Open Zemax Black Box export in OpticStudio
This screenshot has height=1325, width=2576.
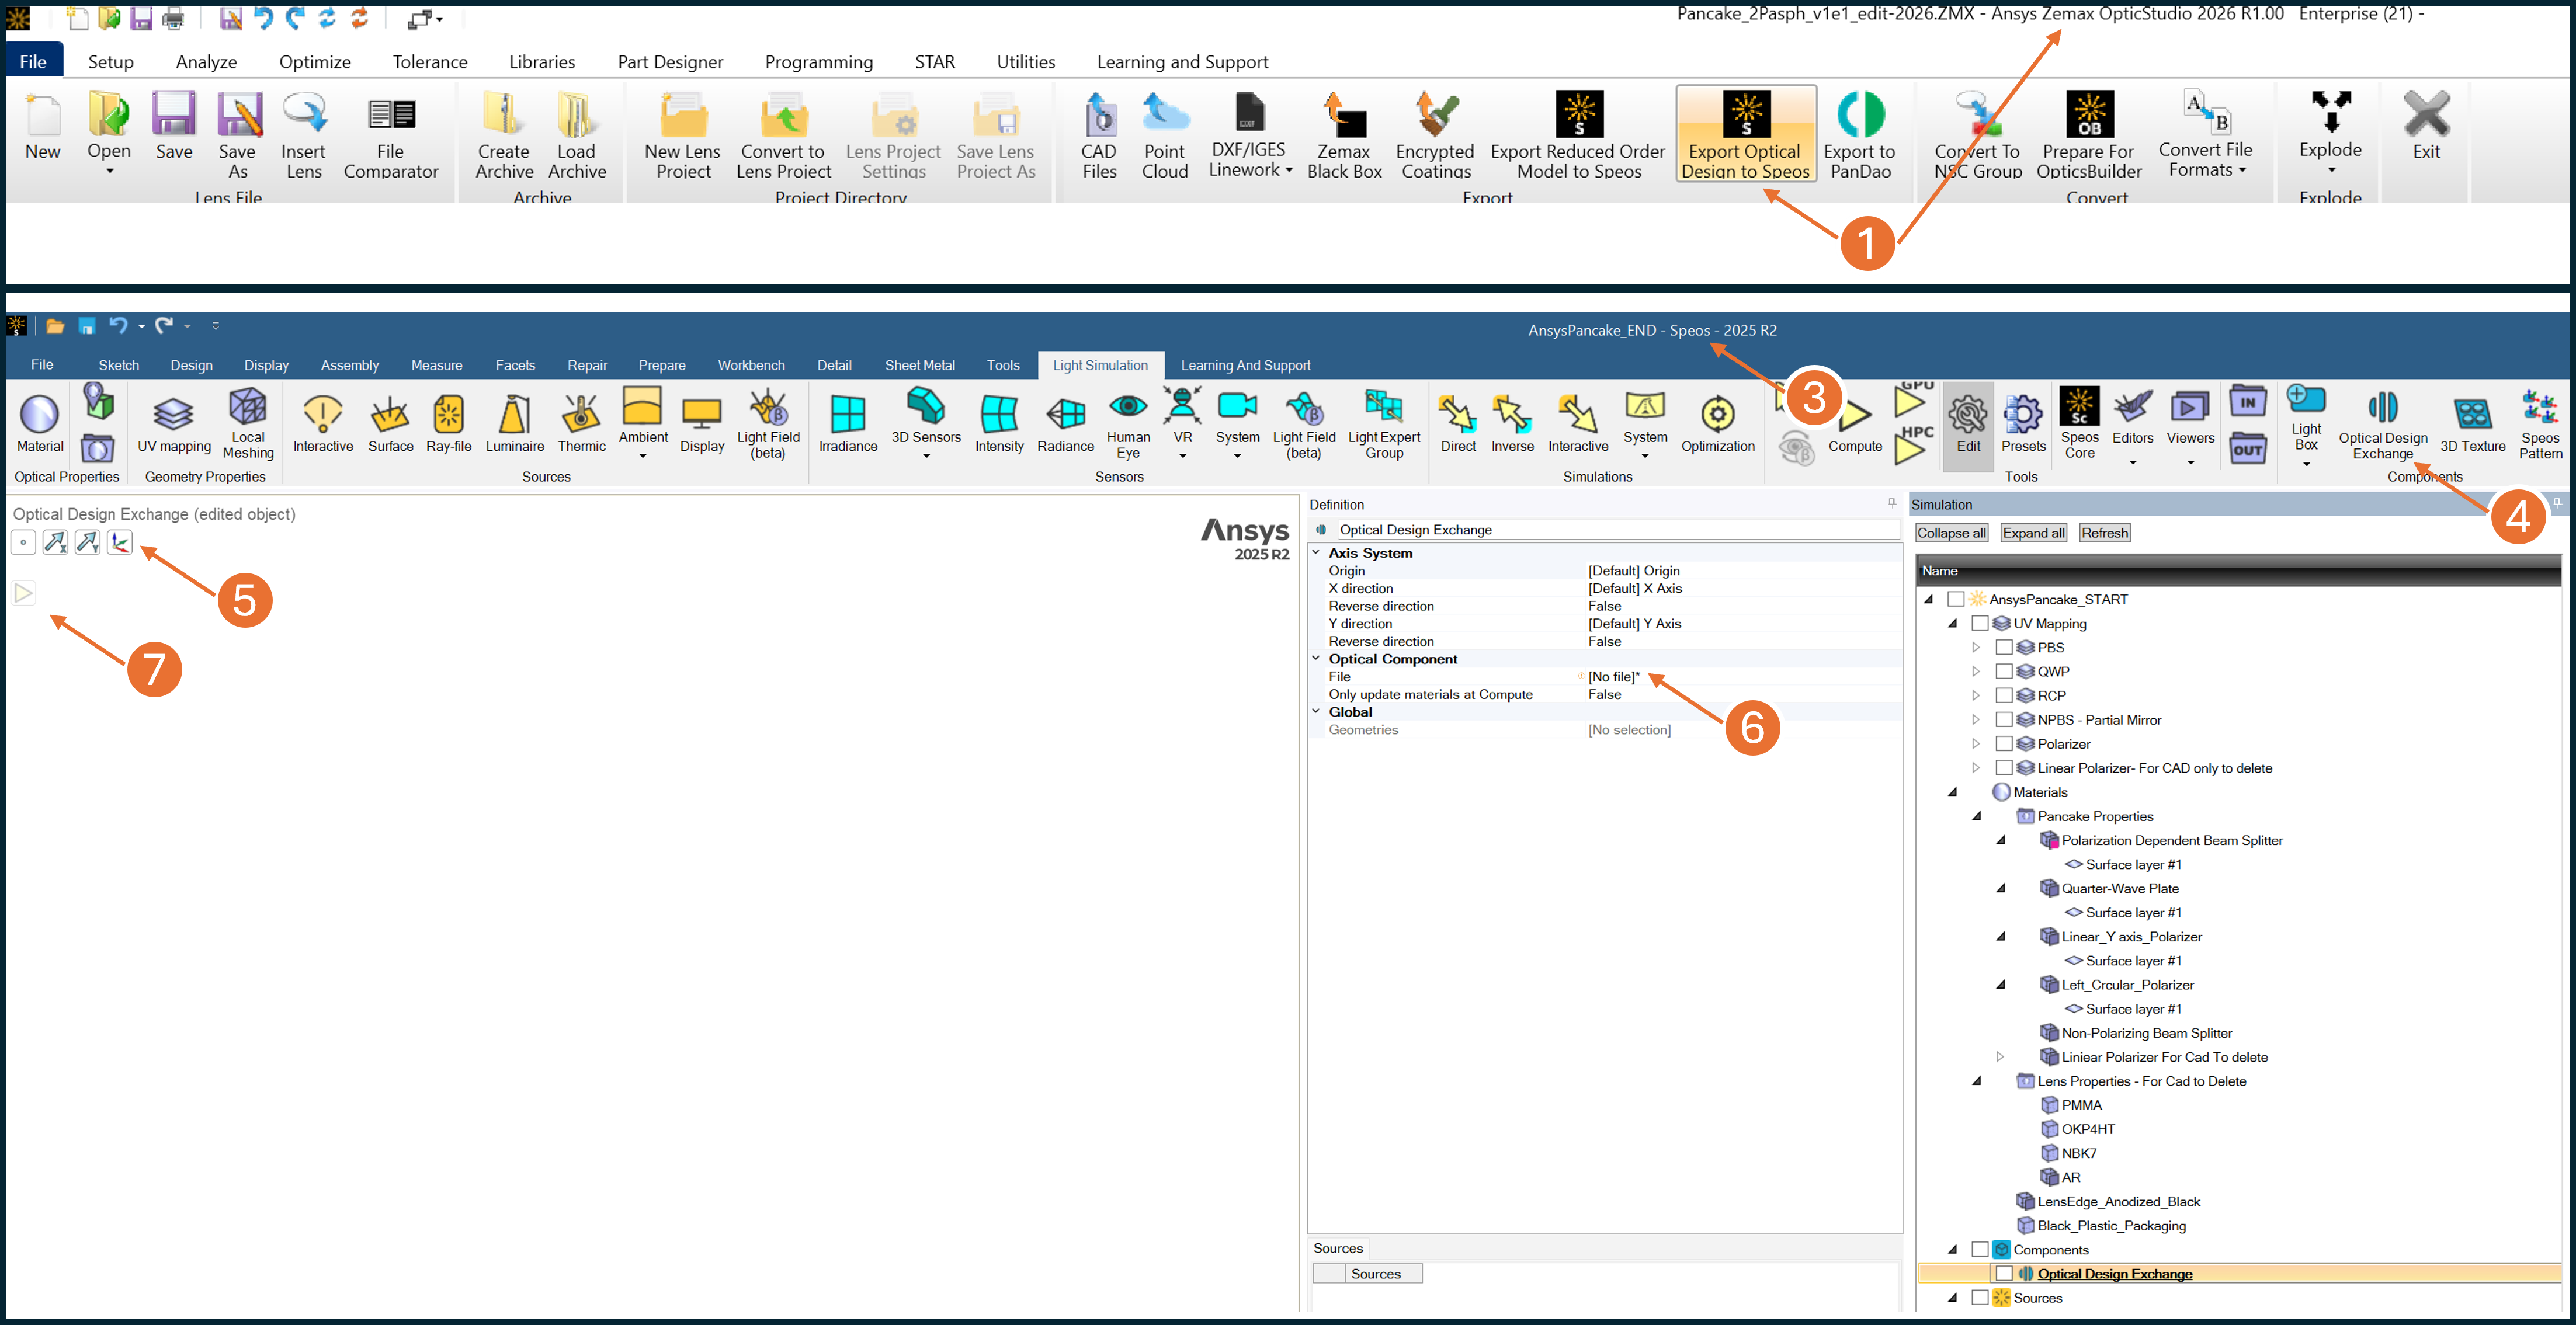pyautogui.click(x=1344, y=134)
